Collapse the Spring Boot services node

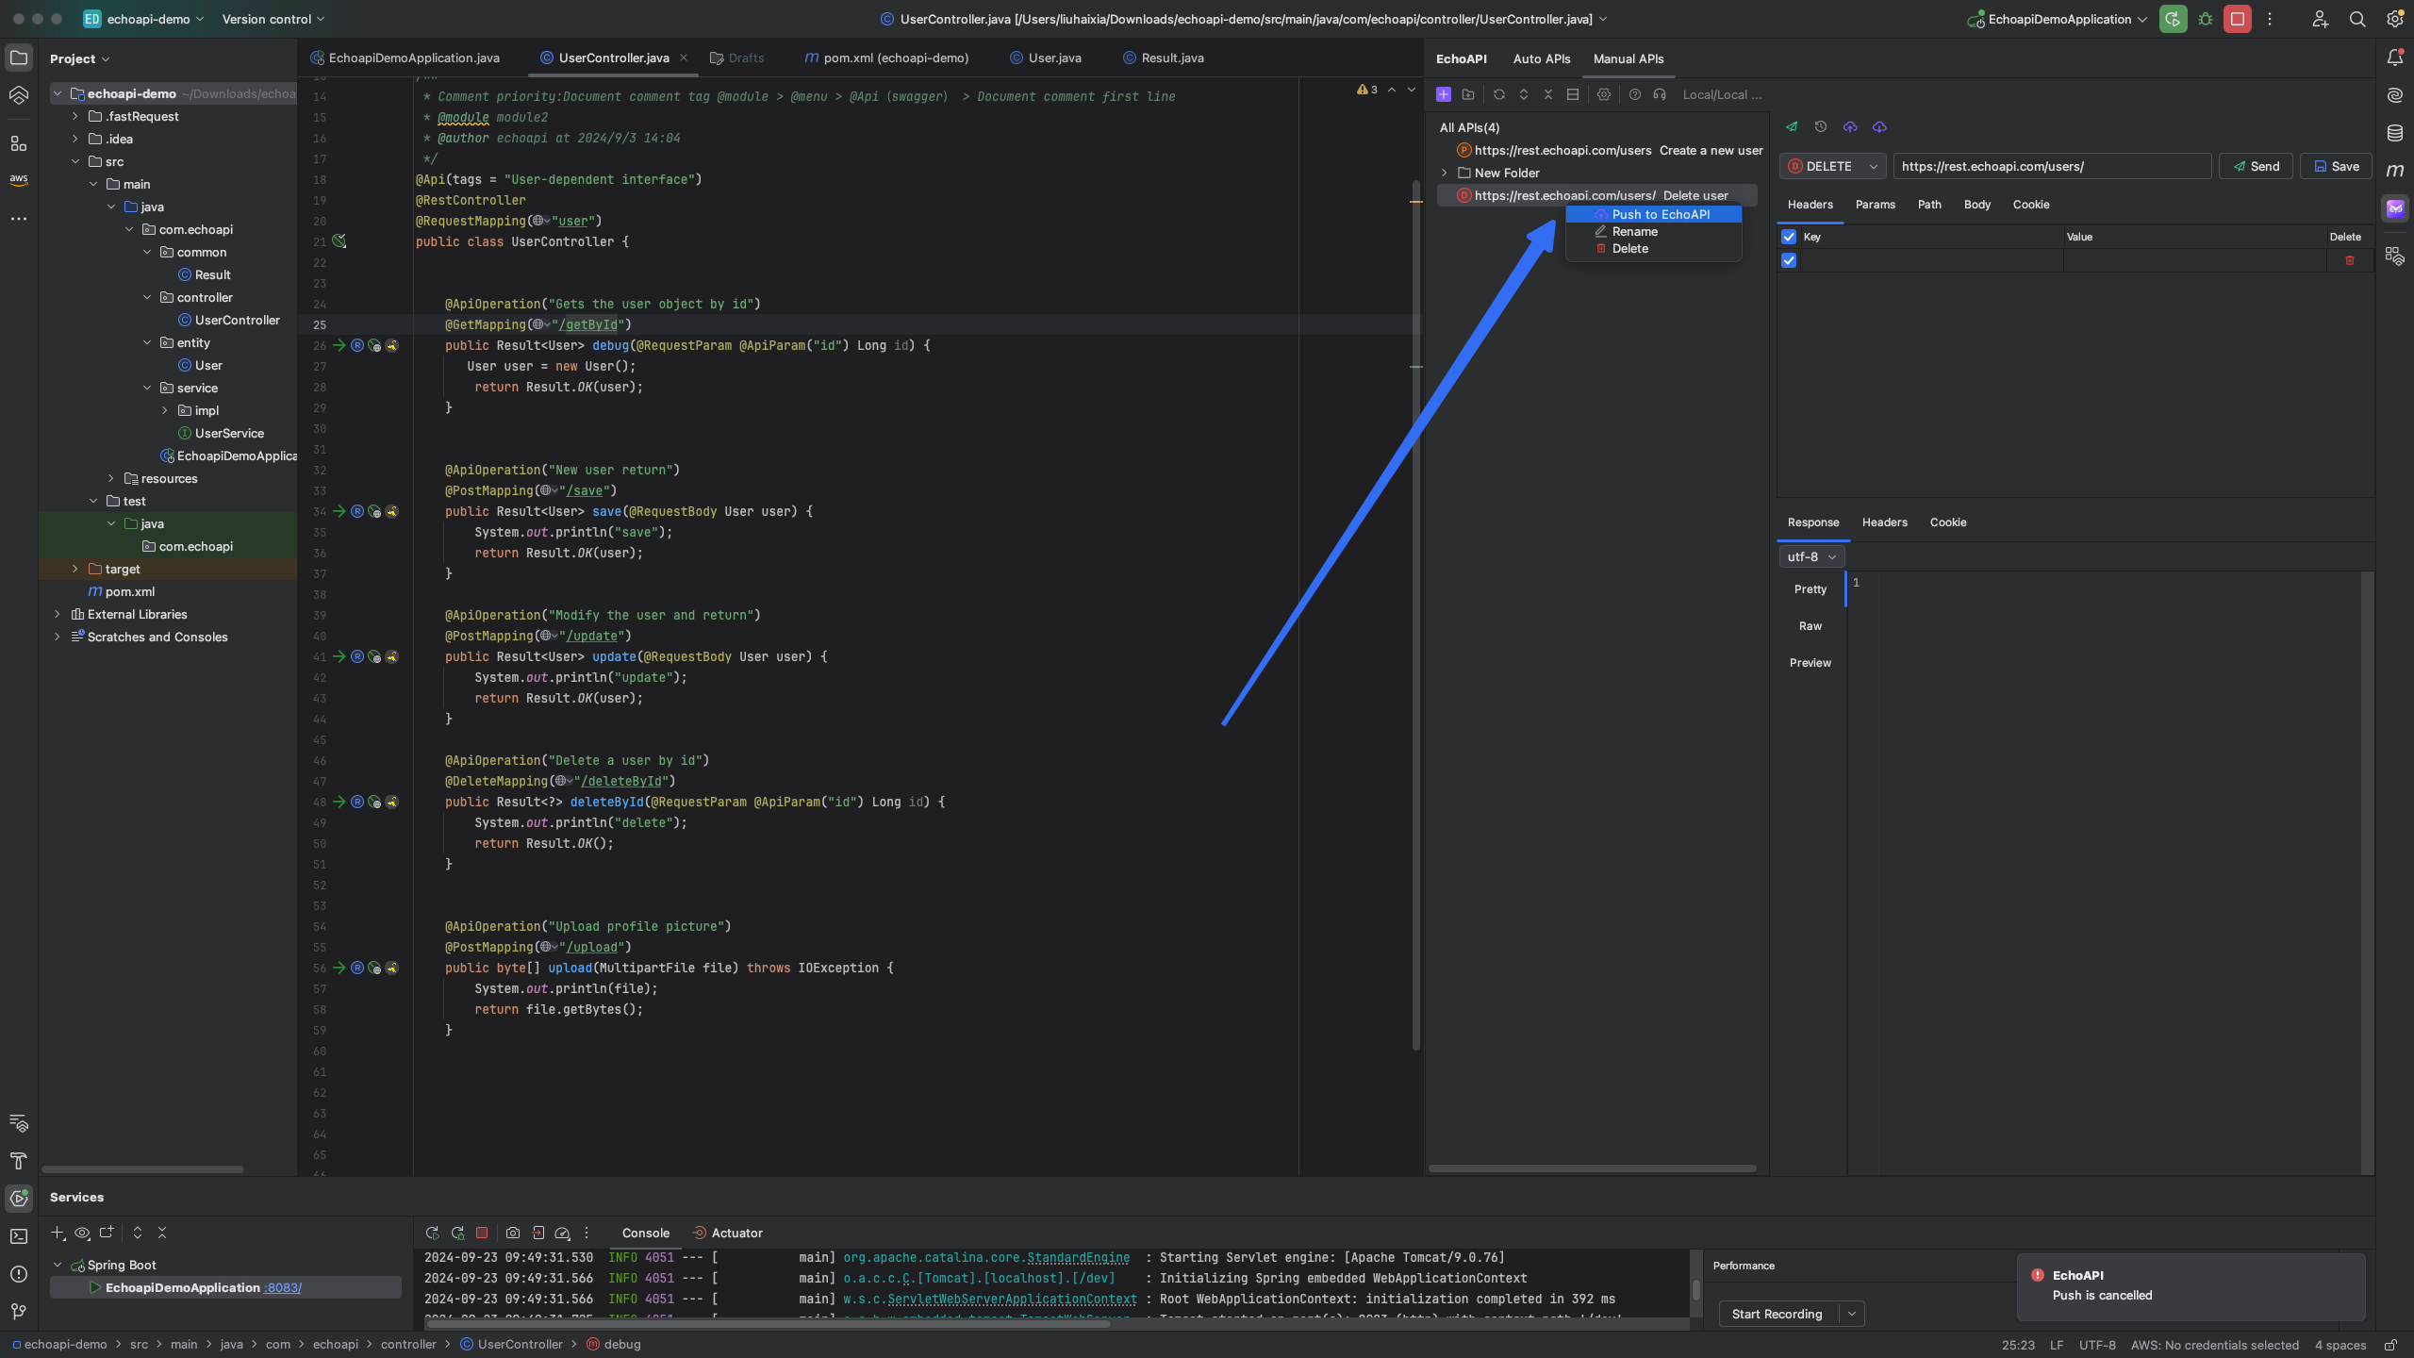point(58,1265)
